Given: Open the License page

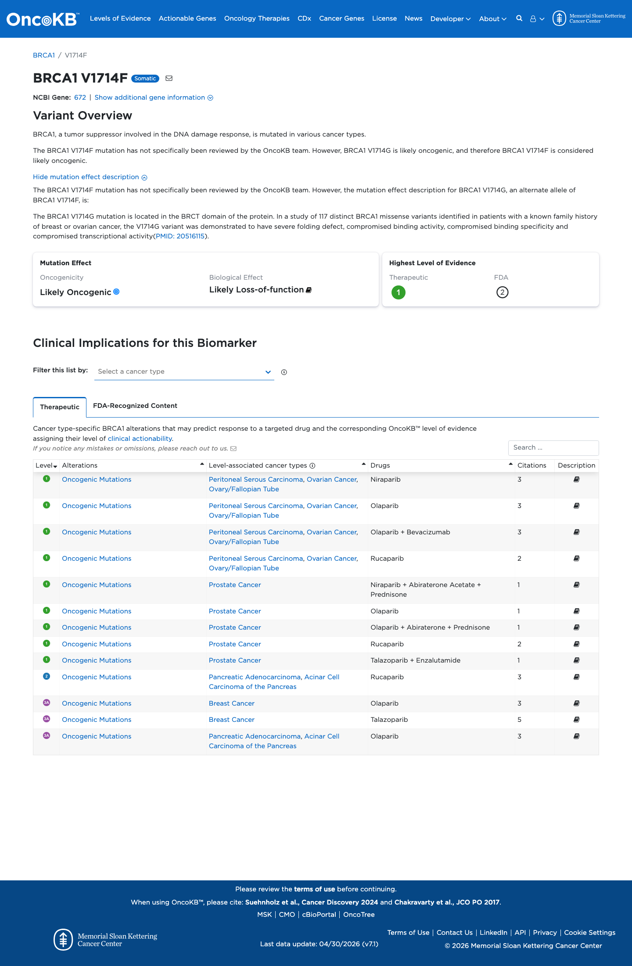Looking at the screenshot, I should click(384, 18).
